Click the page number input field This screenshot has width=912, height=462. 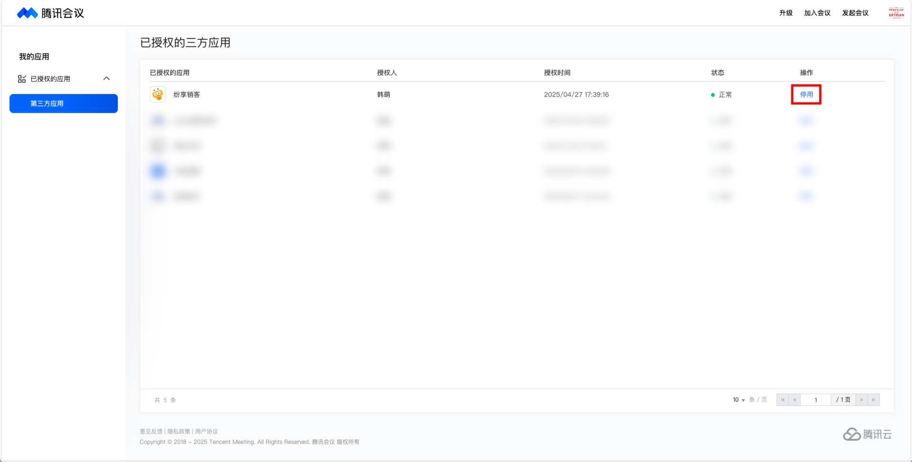816,400
